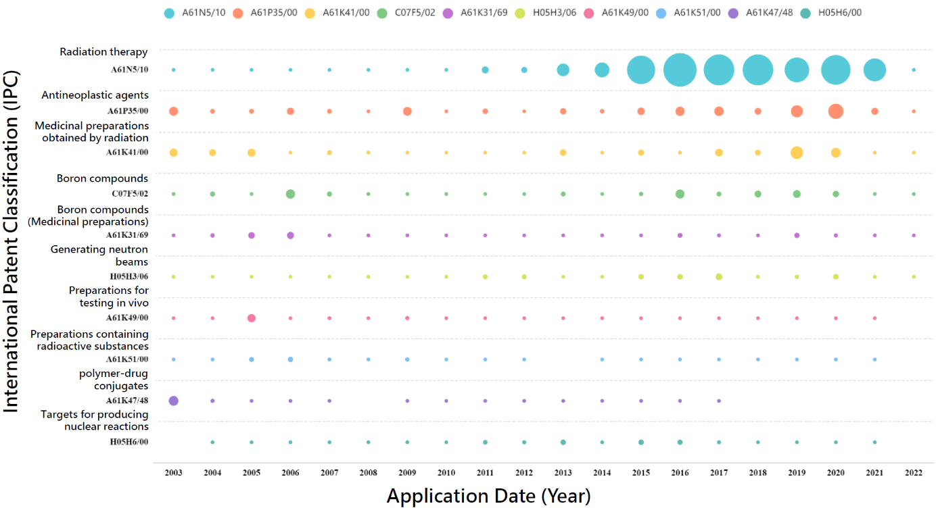Click the A61K47/48 legend label

[768, 13]
